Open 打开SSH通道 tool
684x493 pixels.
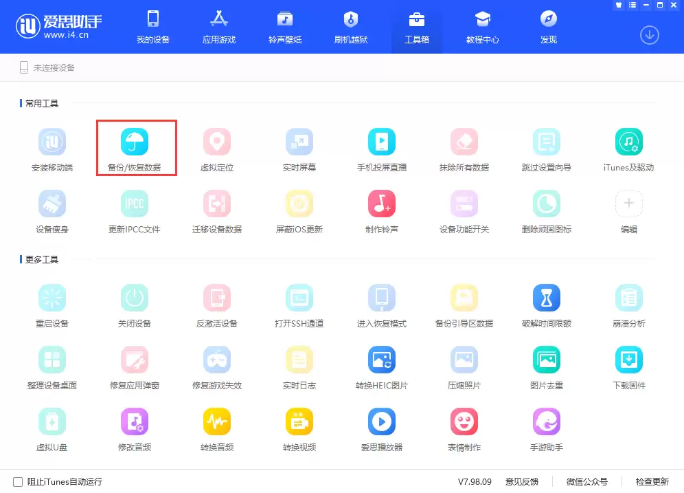[299, 306]
